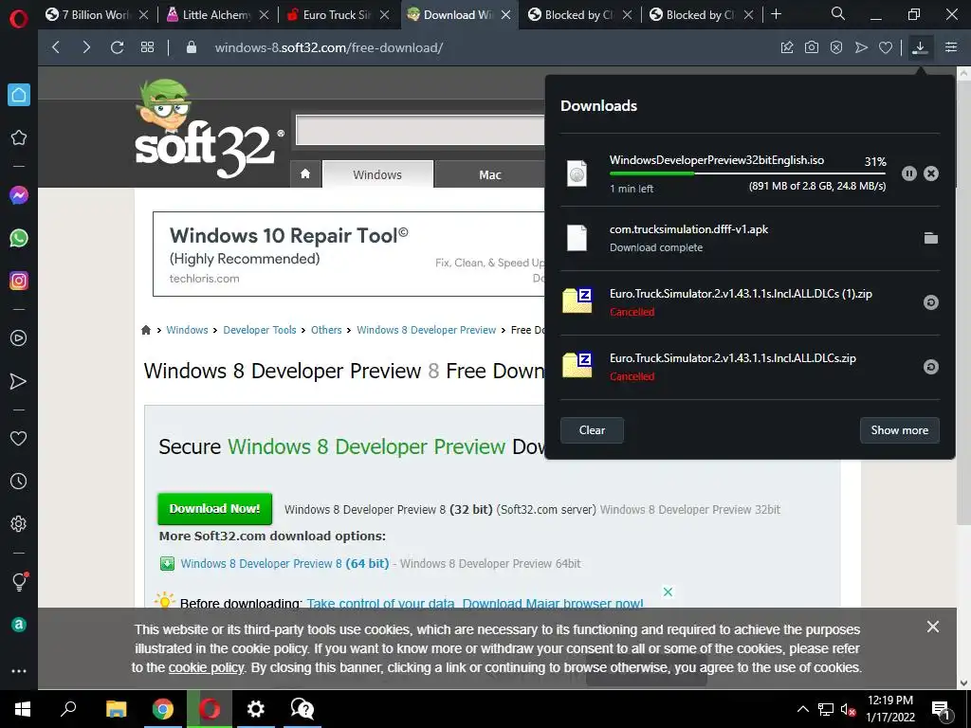Viewport: 971px width, 728px height.
Task: Click the soft32 search field
Action: (x=420, y=130)
